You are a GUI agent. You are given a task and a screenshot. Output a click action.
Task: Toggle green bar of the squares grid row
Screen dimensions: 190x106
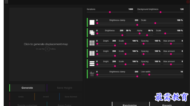click(87, 43)
